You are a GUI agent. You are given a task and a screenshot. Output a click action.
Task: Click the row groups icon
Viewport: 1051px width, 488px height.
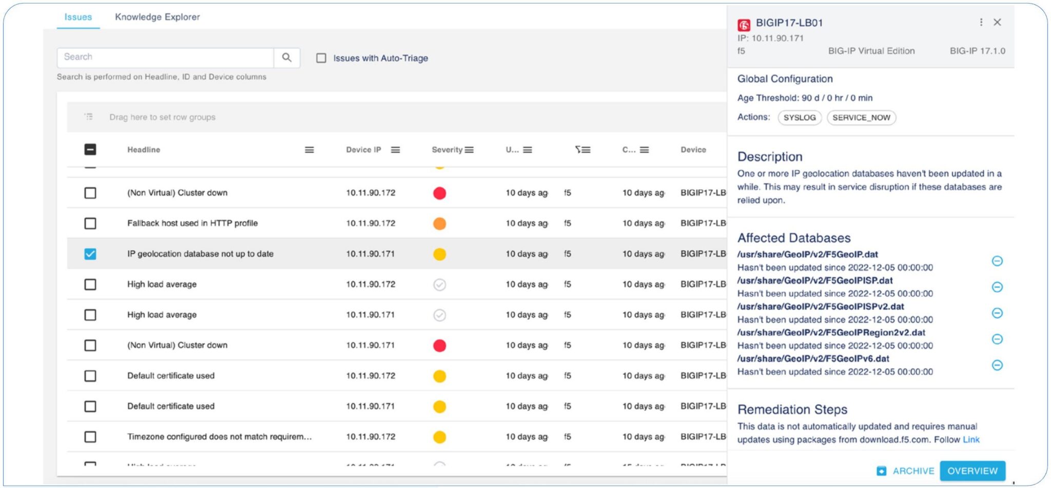[89, 117]
